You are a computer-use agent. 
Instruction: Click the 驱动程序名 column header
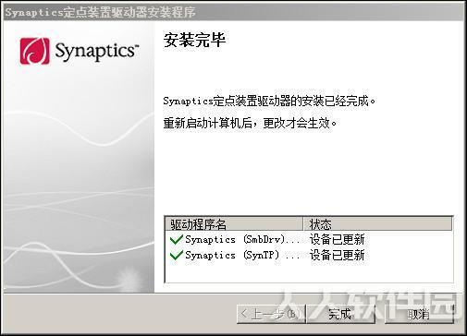(234, 224)
